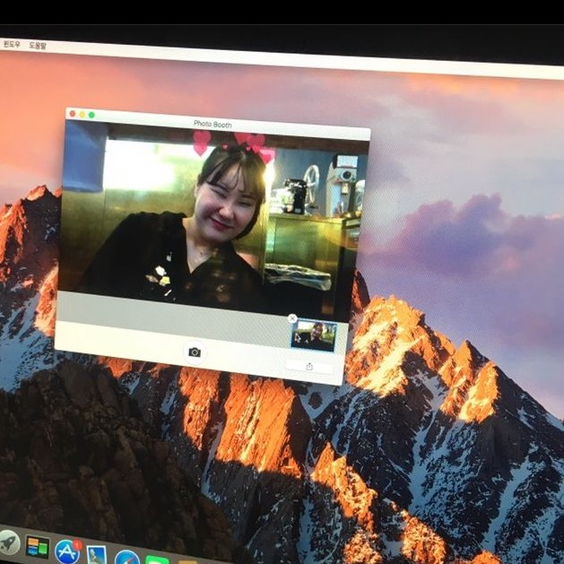The image size is (564, 564).
Task: Open the green Messages icon in the Dock
Action: (157, 560)
